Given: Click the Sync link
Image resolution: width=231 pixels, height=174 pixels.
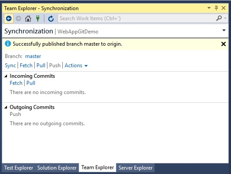Looking at the screenshot, I should [10, 65].
